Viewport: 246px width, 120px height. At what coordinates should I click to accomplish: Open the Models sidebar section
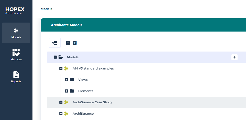pyautogui.click(x=16, y=33)
